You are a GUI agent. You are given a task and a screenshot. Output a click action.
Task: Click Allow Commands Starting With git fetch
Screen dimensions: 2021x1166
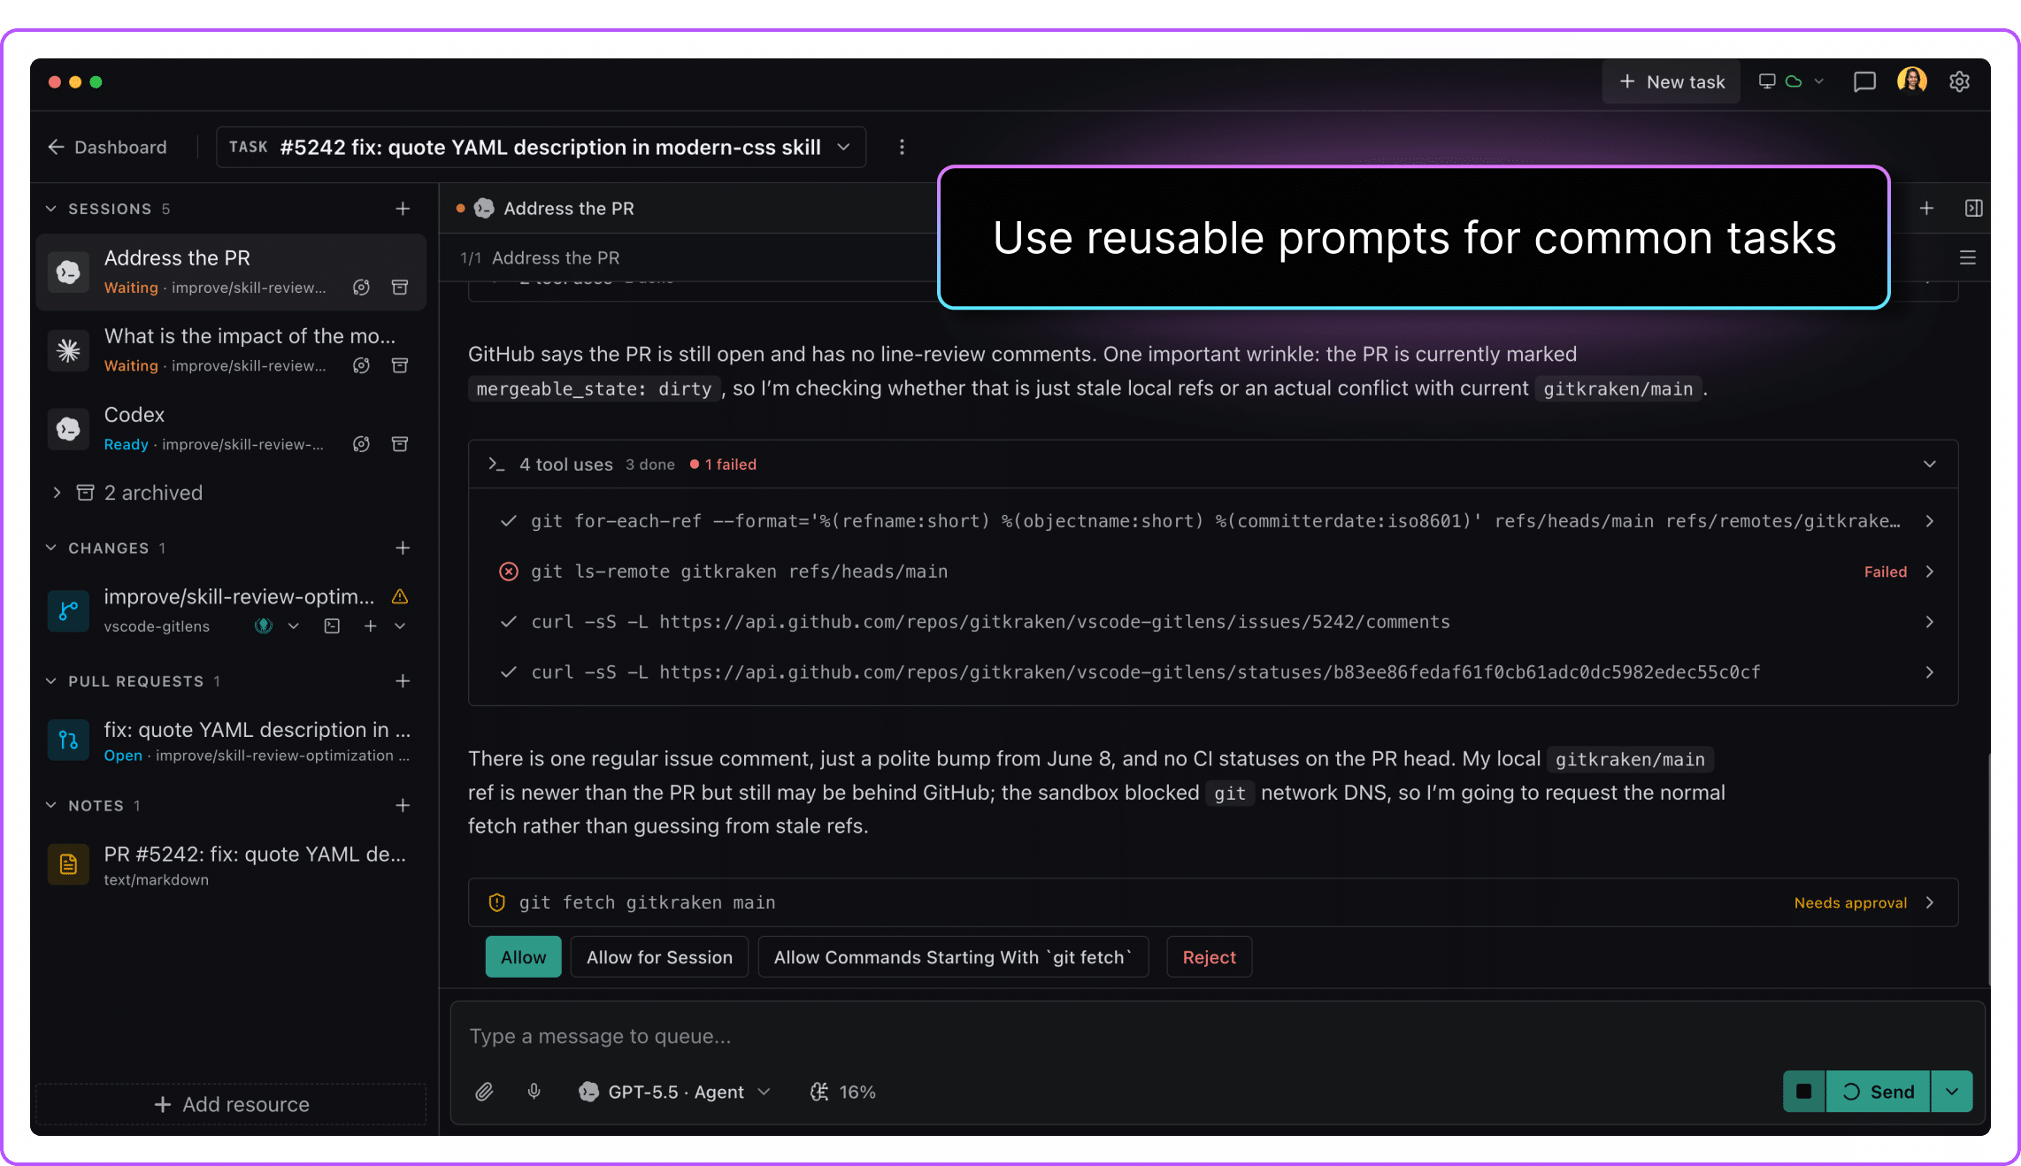(x=953, y=957)
